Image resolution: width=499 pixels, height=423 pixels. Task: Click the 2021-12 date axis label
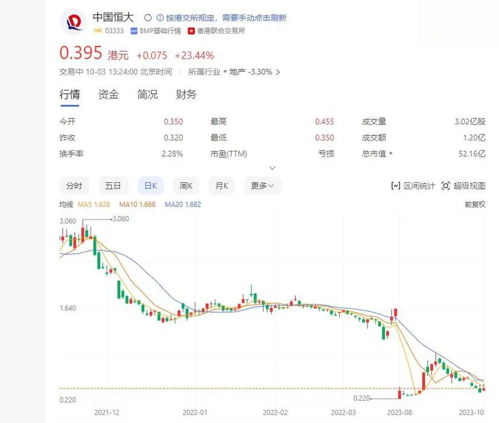(107, 413)
